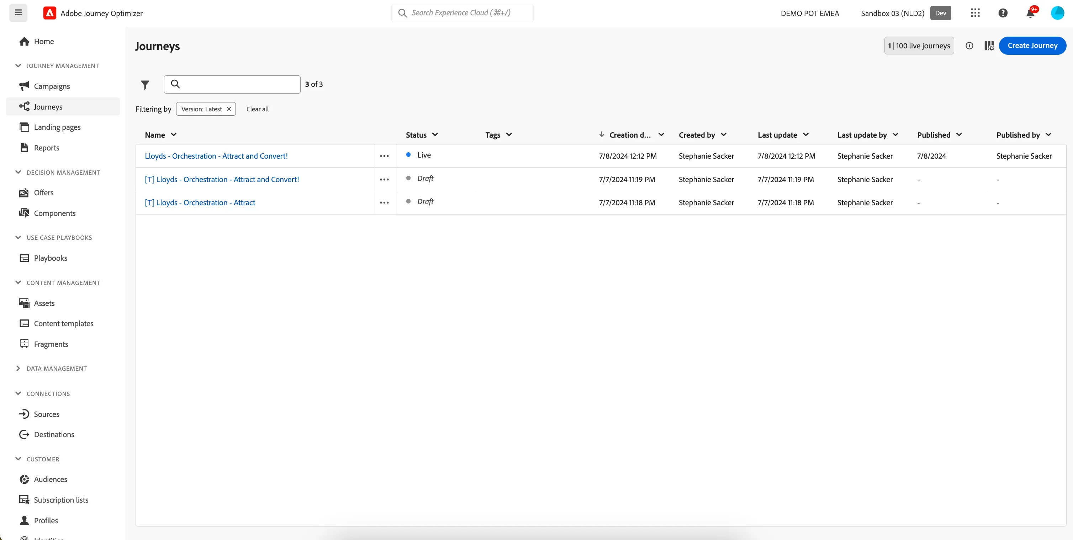Click the live journeys info icon
This screenshot has height=540, width=1073.
pyautogui.click(x=969, y=46)
